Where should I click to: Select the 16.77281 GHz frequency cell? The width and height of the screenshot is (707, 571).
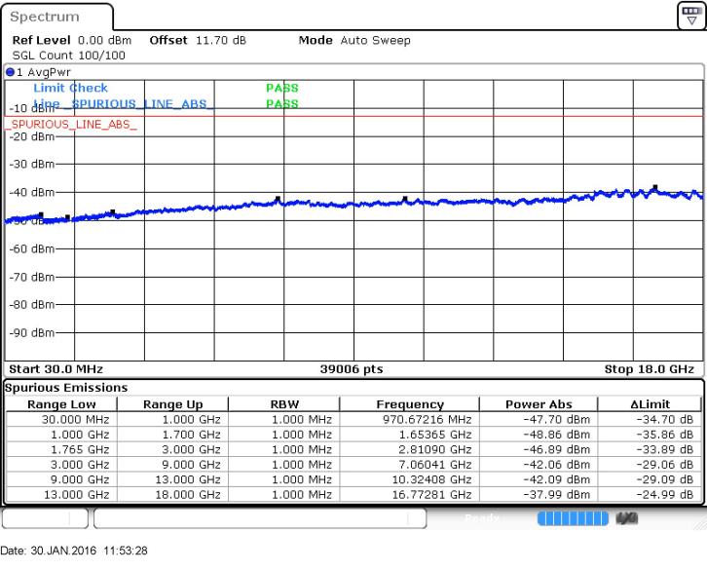(x=410, y=494)
